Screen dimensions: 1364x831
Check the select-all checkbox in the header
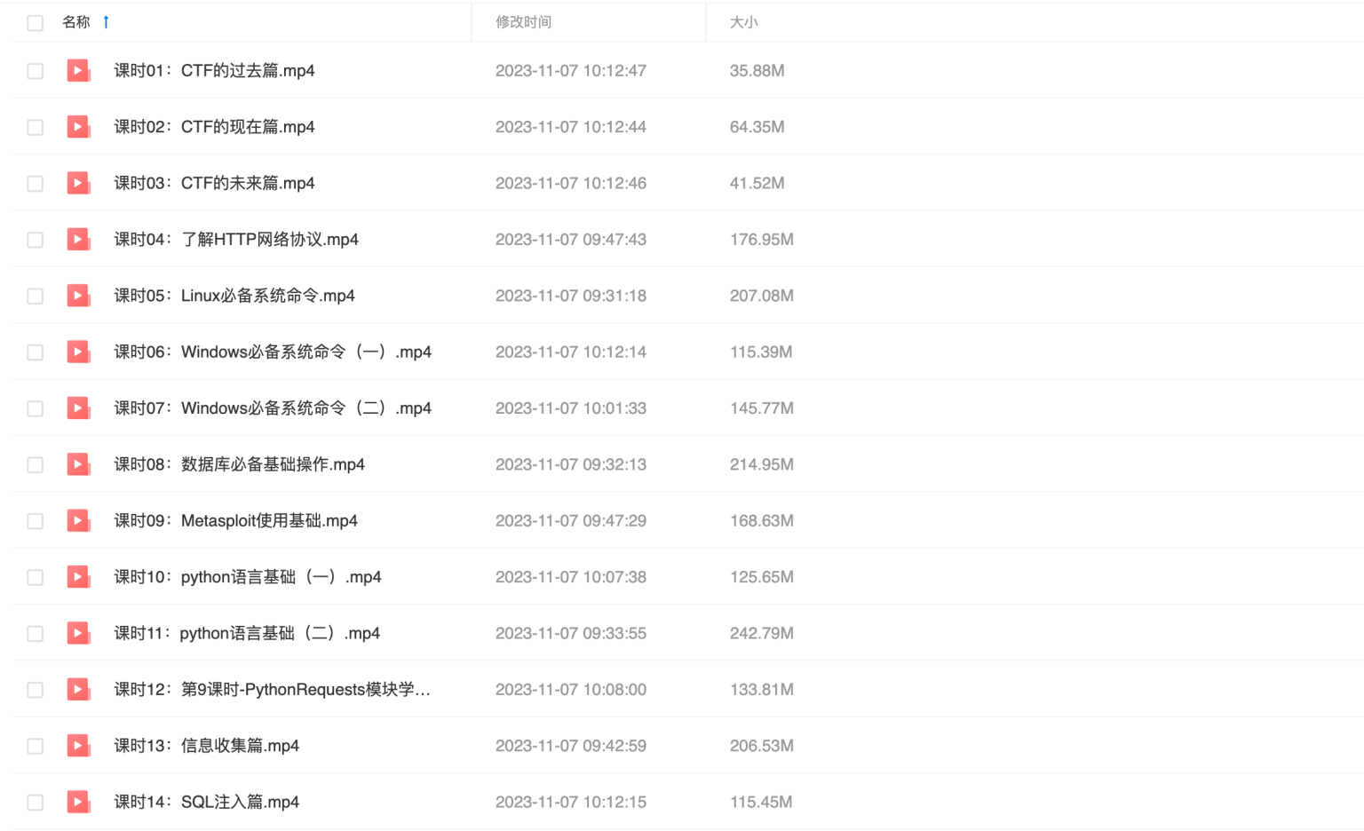[35, 22]
